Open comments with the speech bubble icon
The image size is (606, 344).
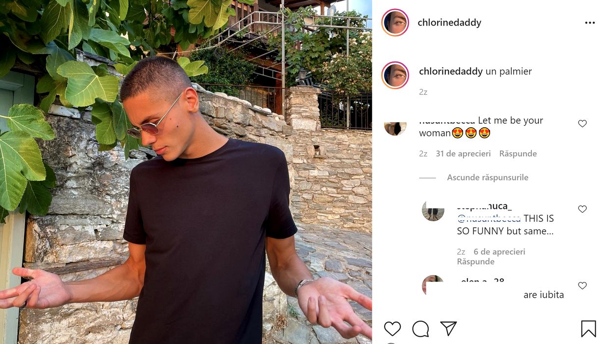[420, 329]
